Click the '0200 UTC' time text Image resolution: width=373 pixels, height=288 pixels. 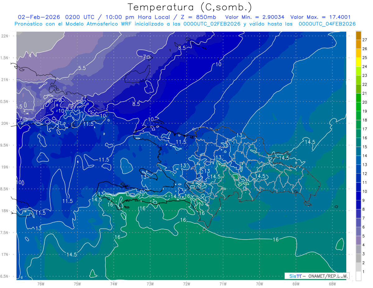(x=81, y=17)
